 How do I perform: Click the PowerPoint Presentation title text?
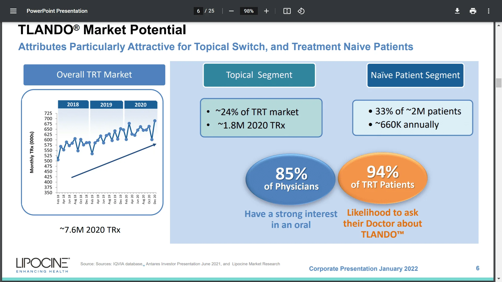coord(57,11)
